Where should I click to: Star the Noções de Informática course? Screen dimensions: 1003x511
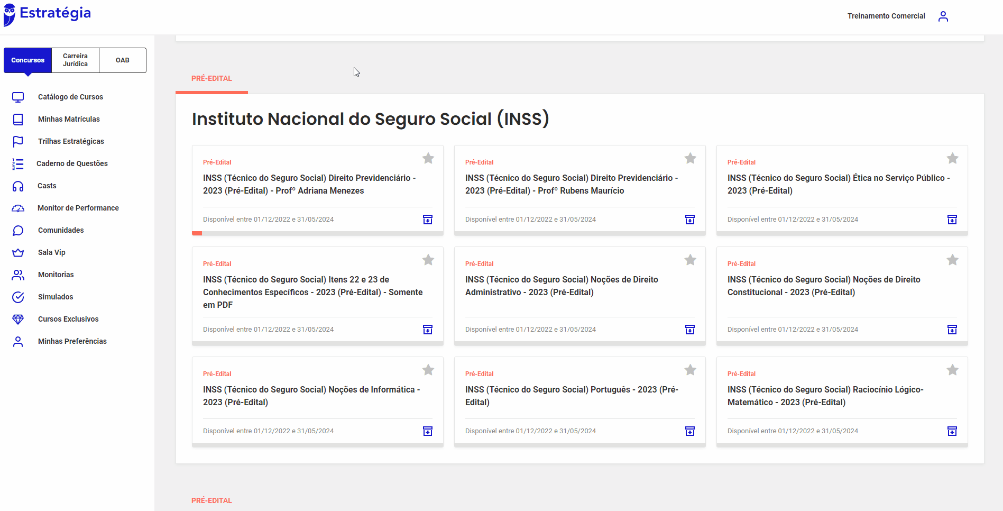[428, 370]
